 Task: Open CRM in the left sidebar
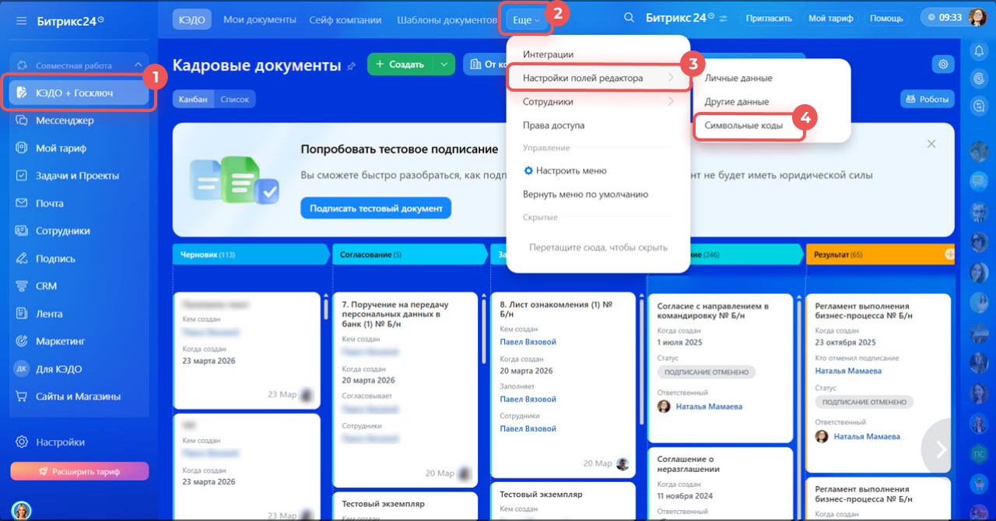coord(47,285)
